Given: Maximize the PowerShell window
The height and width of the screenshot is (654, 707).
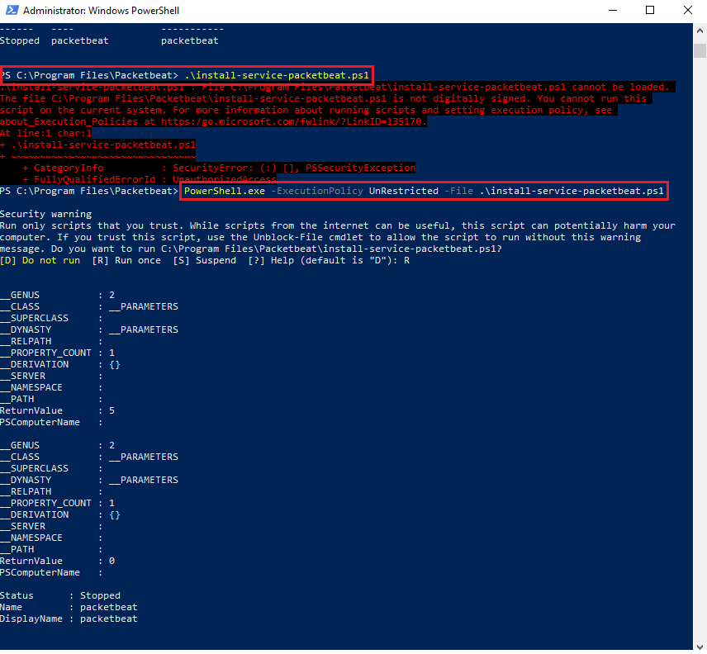Looking at the screenshot, I should pyautogui.click(x=650, y=10).
